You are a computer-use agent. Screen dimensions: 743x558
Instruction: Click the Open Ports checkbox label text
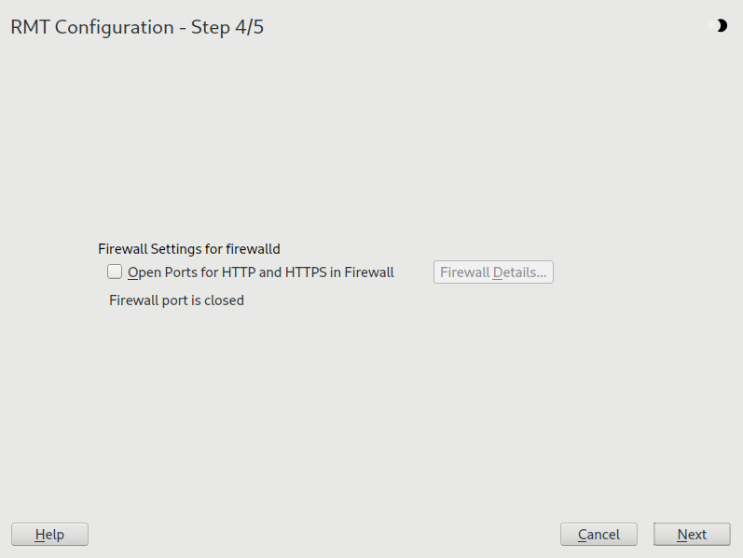[x=261, y=272]
